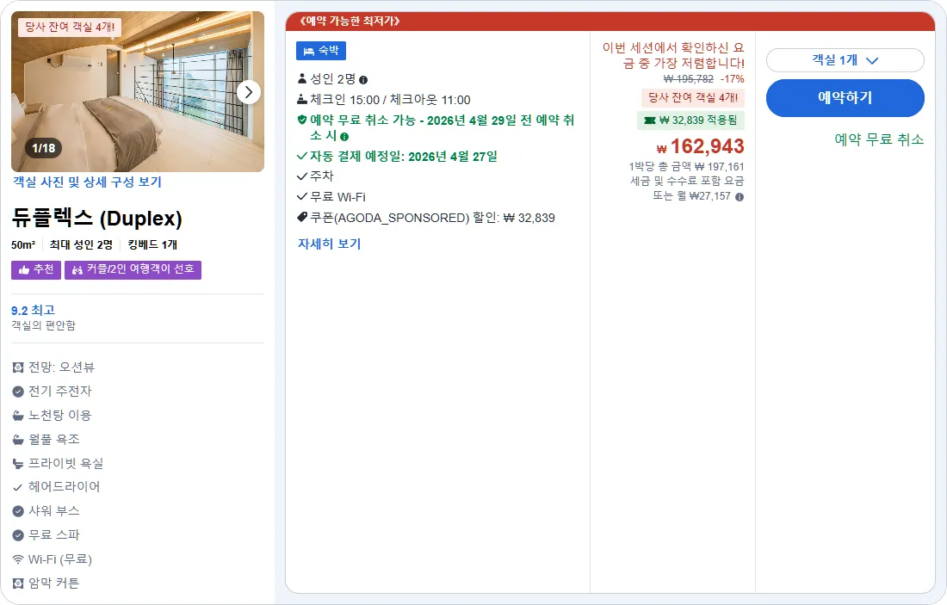The image size is (947, 605).
Task: Click the crossed-out ₩ 195,782 original price
Action: (x=689, y=79)
